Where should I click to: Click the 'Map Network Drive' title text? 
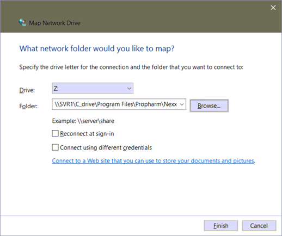54,23
